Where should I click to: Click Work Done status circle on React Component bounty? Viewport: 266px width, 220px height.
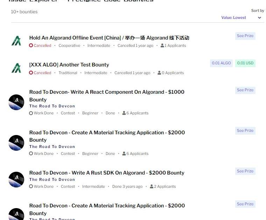point(31,113)
